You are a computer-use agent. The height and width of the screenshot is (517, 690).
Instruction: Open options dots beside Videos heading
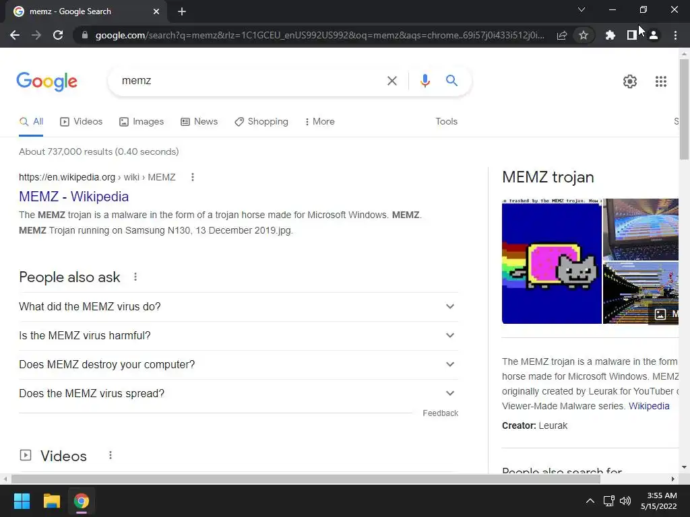point(111,456)
